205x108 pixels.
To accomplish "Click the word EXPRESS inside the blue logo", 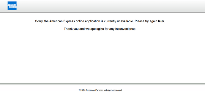I will 13,7.
